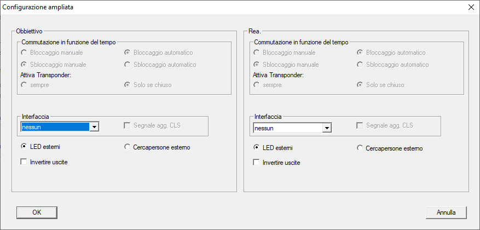Screen dimensions: 480x230
Task: Select Bloccaggio automatico in Rea. panel
Action: 360,53
